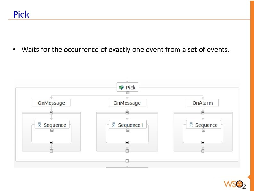This screenshot has height=191, width=254.
Task: Select the leftmost OnMessage node
Action: click(x=51, y=103)
